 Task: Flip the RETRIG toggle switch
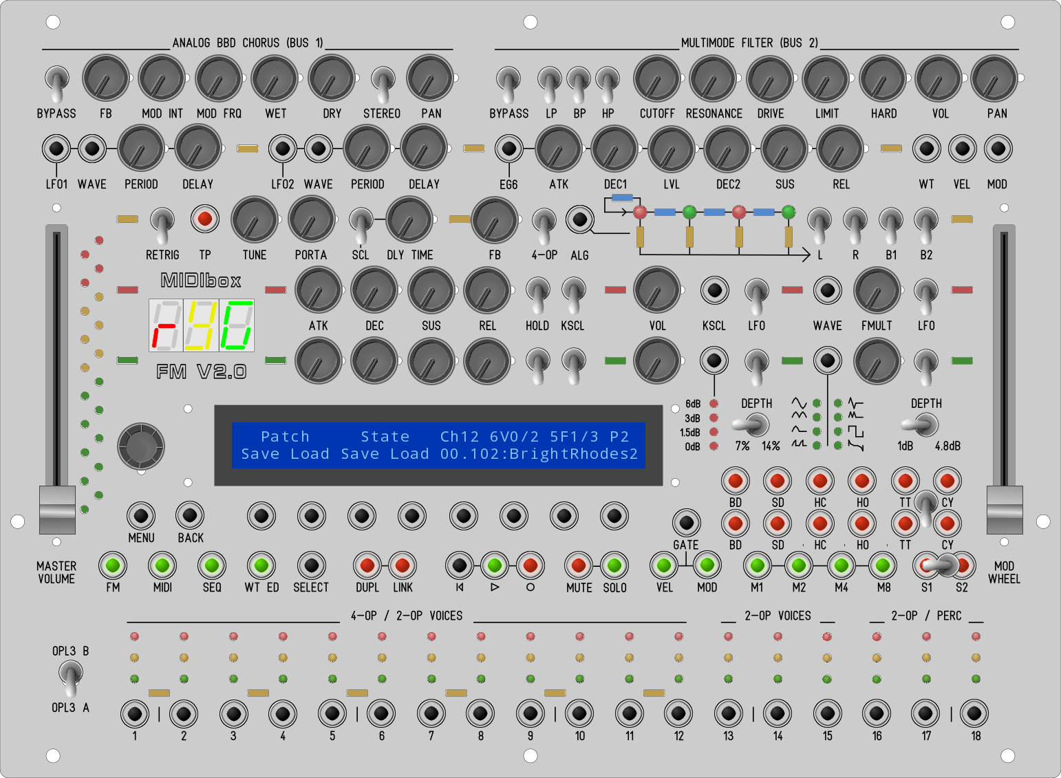162,223
